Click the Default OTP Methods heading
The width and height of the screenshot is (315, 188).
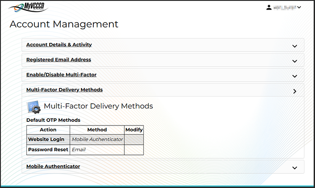[53, 120]
